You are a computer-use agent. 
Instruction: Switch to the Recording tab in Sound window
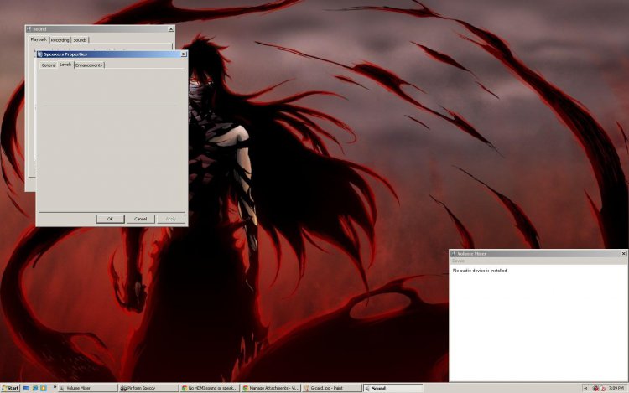click(60, 40)
